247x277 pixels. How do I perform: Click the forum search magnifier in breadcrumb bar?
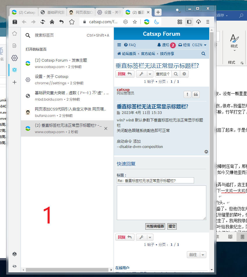pyautogui.click(x=203, y=53)
